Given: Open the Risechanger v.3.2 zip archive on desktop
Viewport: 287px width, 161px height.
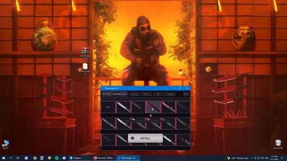Looking at the screenshot, I should 85,53.
